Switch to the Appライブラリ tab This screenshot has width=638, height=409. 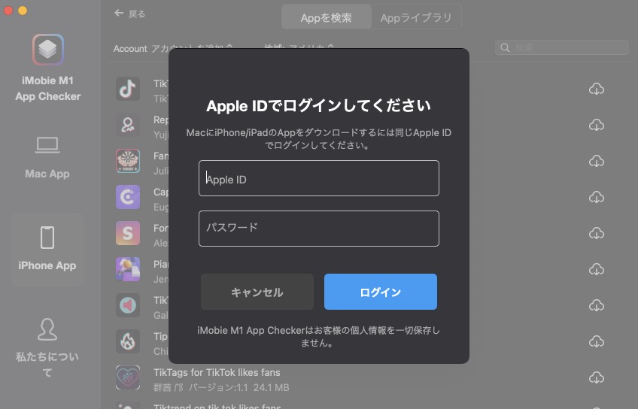click(x=416, y=17)
